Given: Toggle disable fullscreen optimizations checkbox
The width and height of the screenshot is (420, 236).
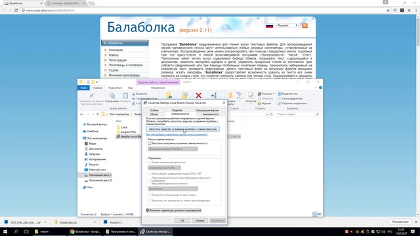Looking at the screenshot, I should coord(150,195).
